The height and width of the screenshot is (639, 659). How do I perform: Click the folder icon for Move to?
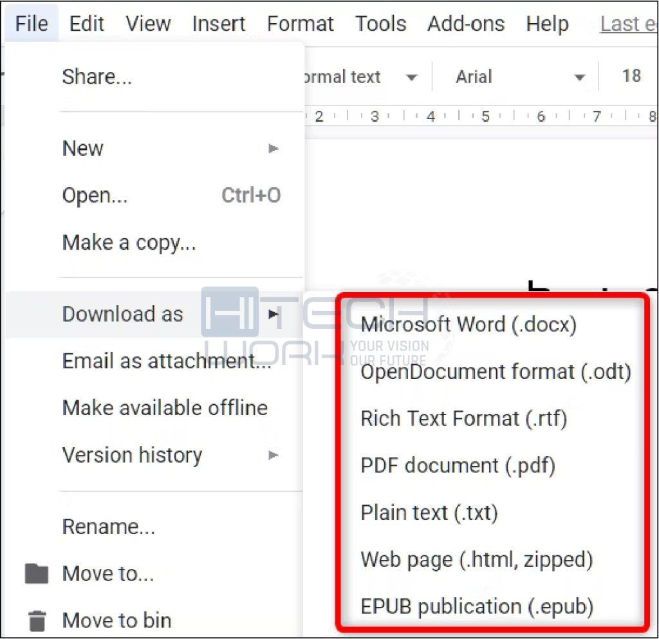[x=37, y=574]
